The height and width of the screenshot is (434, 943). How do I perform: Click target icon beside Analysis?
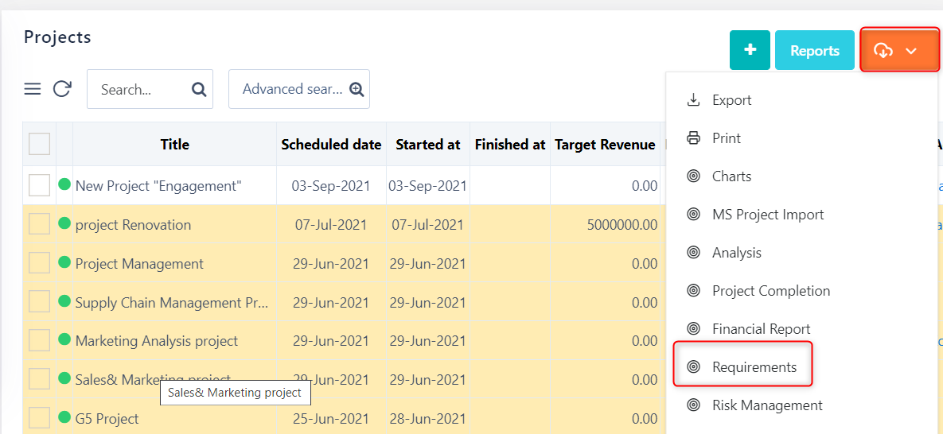693,253
